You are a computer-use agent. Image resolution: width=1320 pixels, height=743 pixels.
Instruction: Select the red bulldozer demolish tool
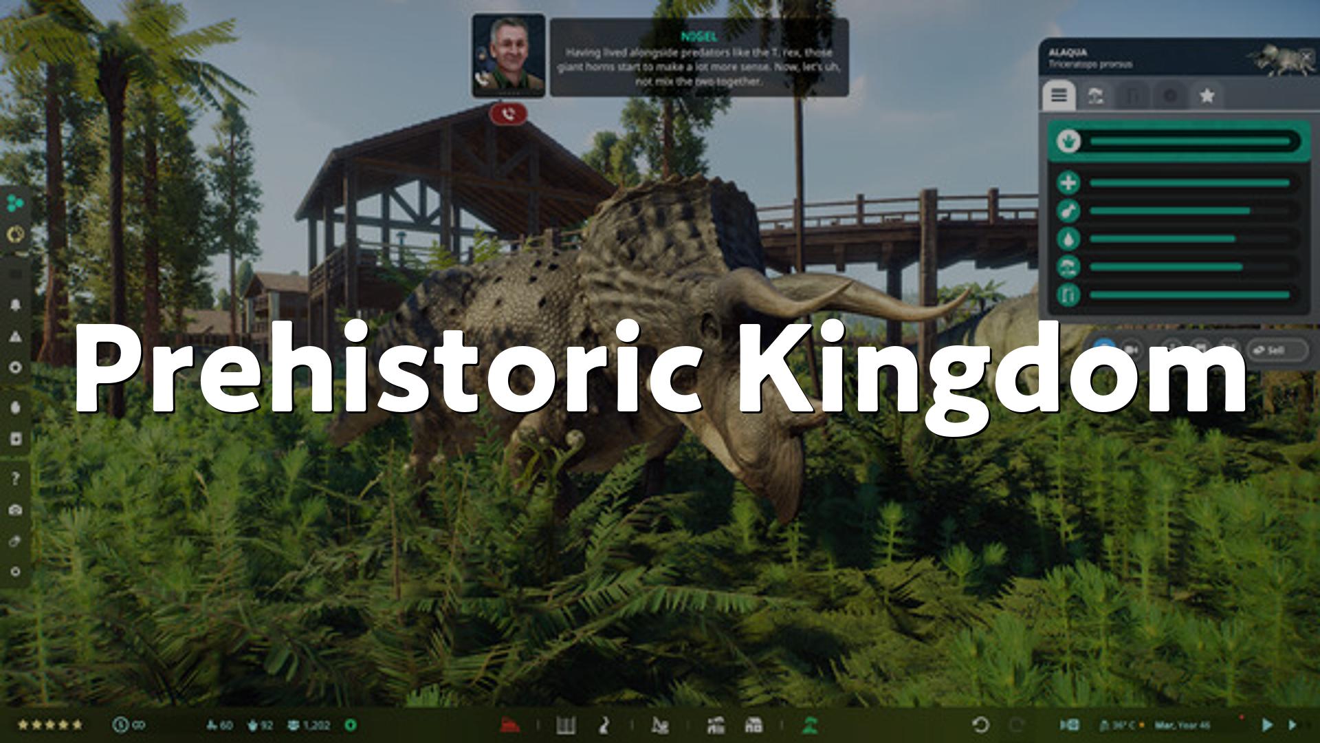509,724
